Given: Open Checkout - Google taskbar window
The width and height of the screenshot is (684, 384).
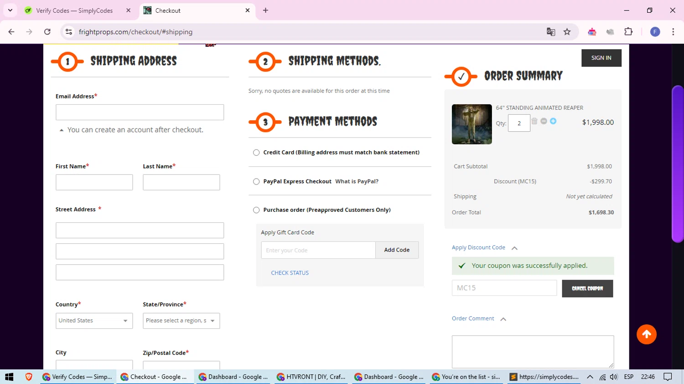Looking at the screenshot, I should click(x=154, y=377).
